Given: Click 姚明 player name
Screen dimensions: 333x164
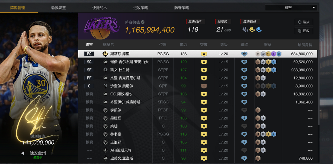Looking at the screenshot, I should (x=114, y=126).
